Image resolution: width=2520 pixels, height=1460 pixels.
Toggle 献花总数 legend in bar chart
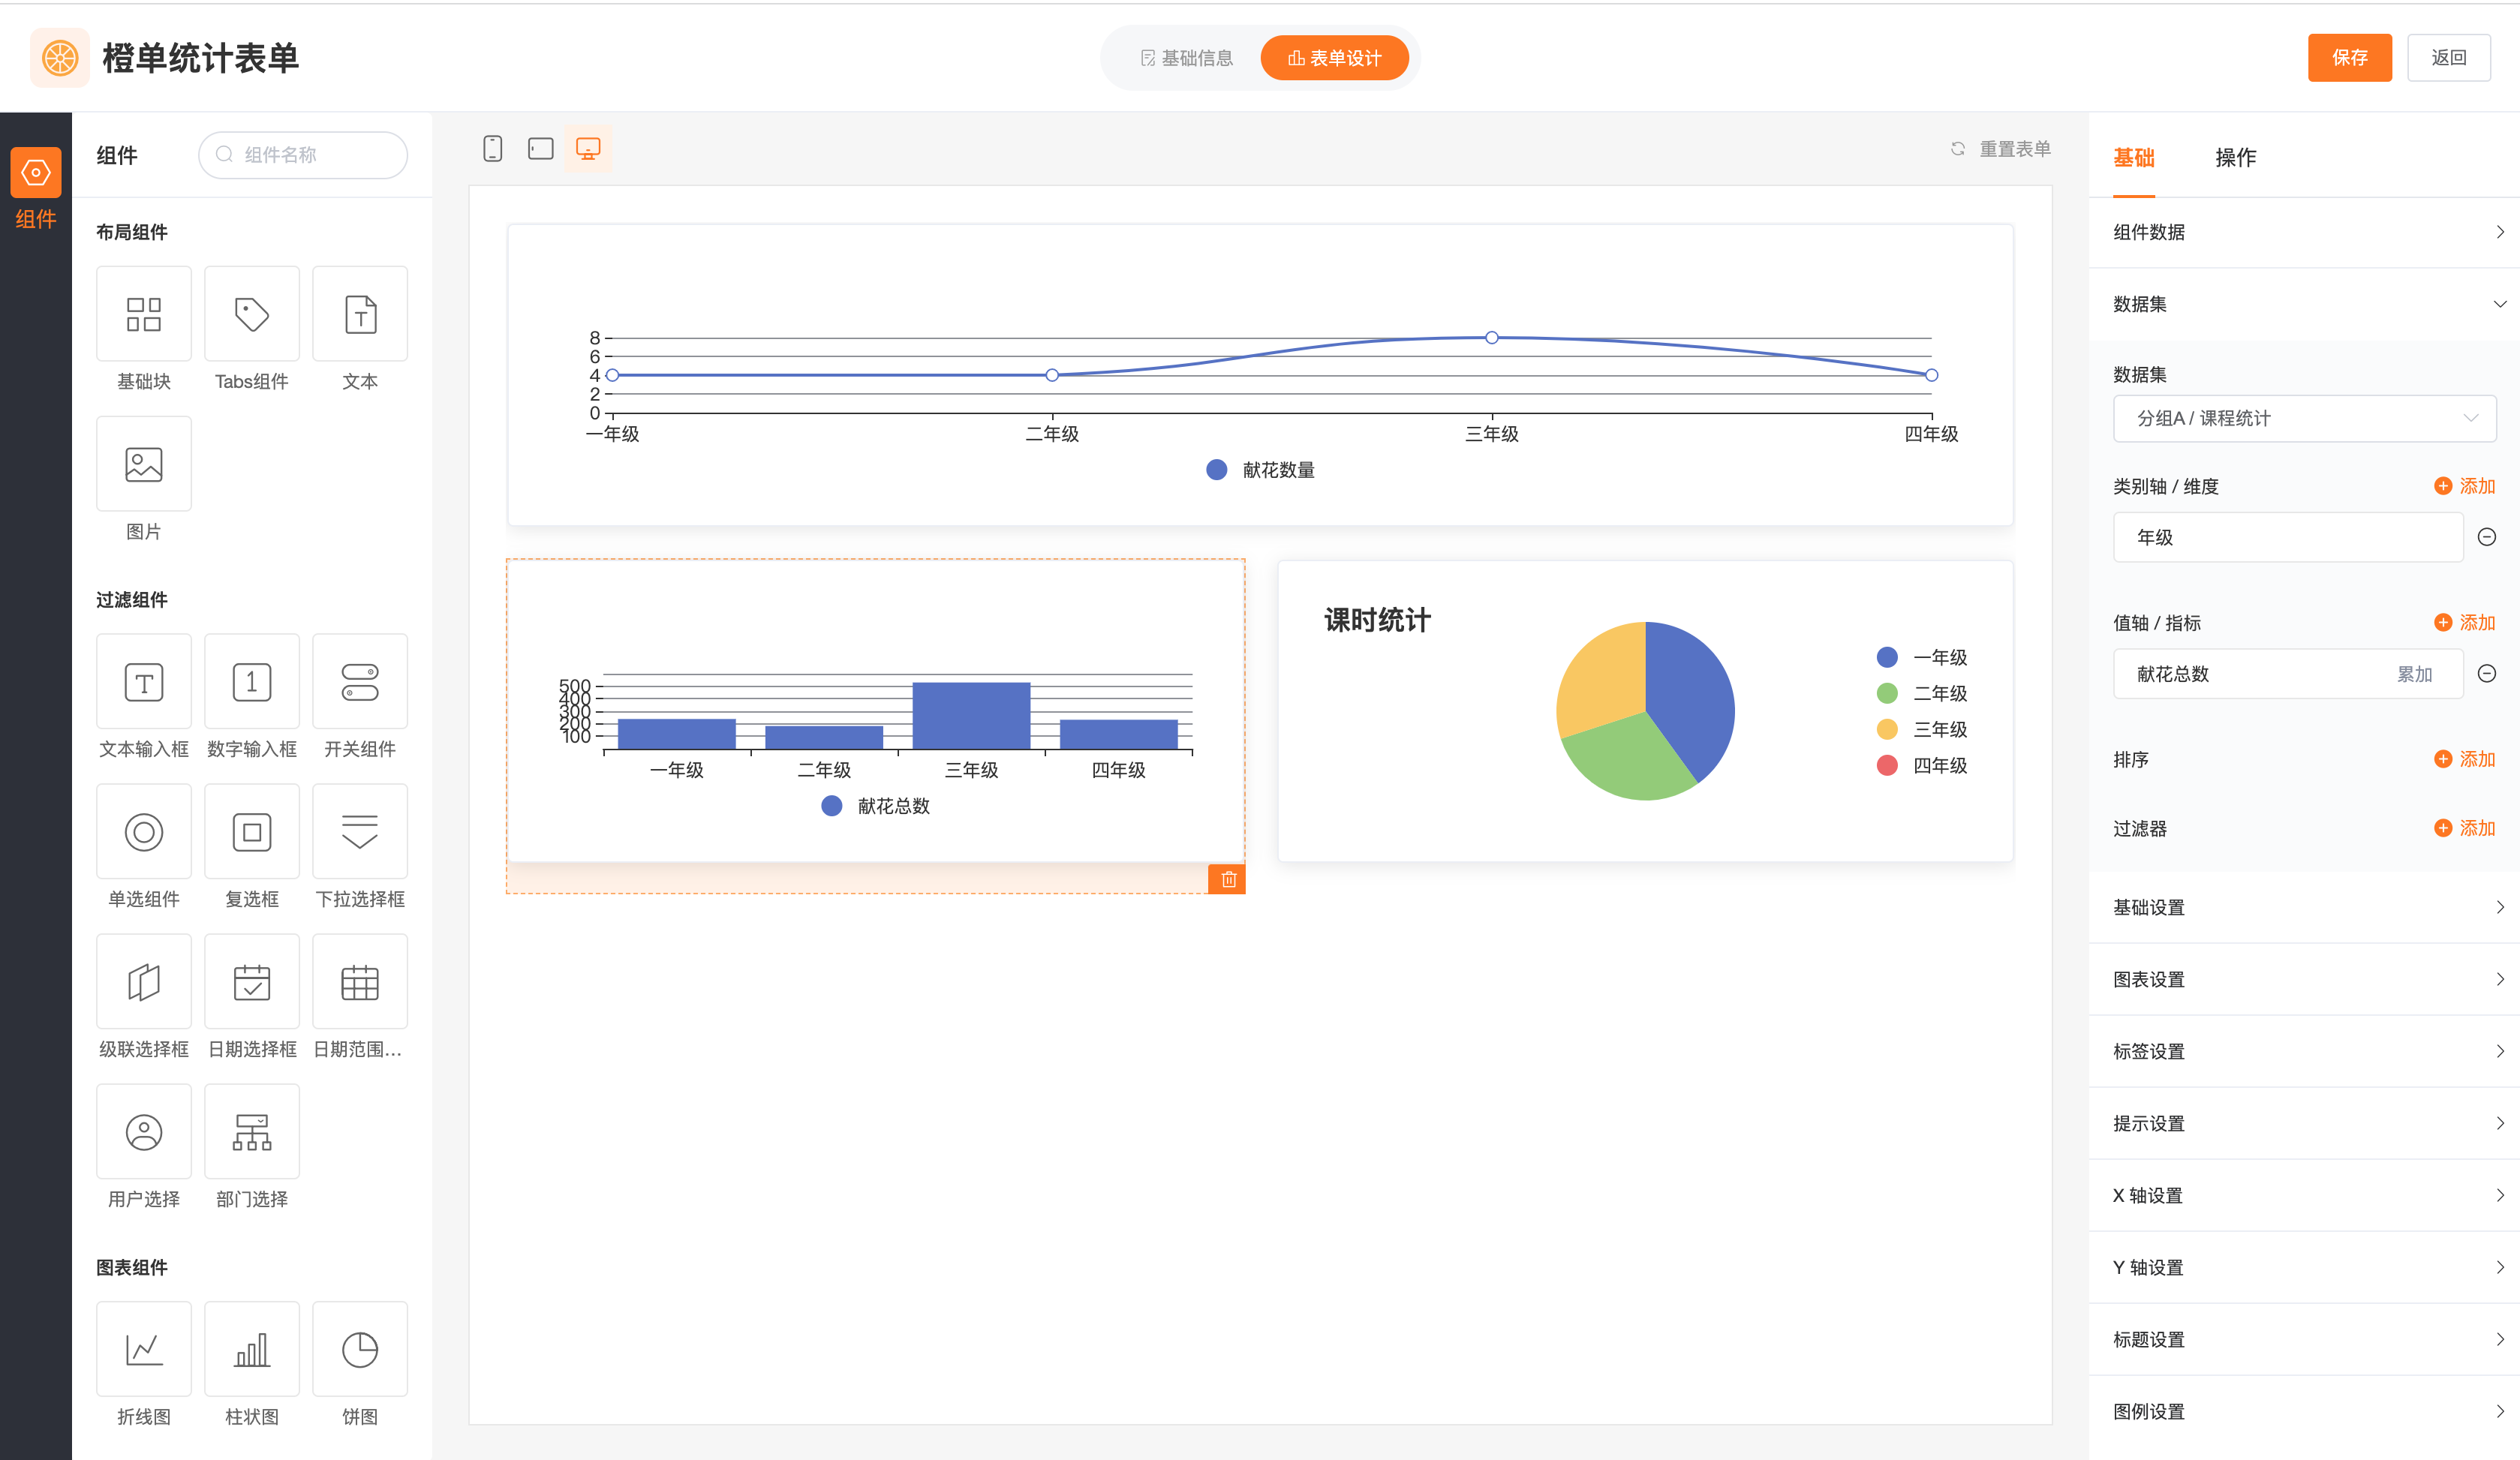click(876, 806)
